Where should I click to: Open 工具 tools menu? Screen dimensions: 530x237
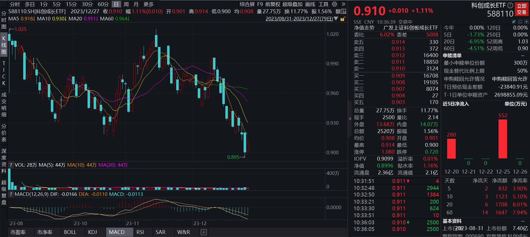(x=323, y=4)
